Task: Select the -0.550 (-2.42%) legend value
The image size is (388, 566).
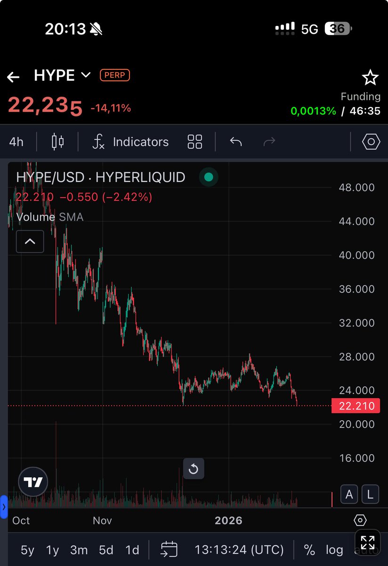Action: [105, 197]
